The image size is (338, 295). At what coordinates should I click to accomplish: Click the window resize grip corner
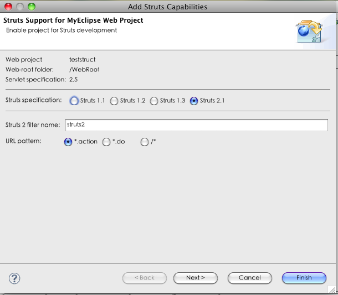coord(332,289)
